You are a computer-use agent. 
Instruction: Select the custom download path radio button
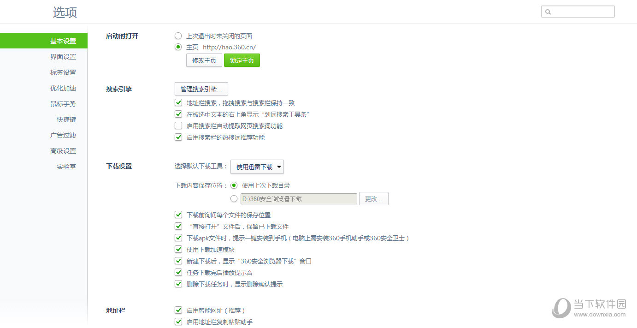pyautogui.click(x=234, y=199)
